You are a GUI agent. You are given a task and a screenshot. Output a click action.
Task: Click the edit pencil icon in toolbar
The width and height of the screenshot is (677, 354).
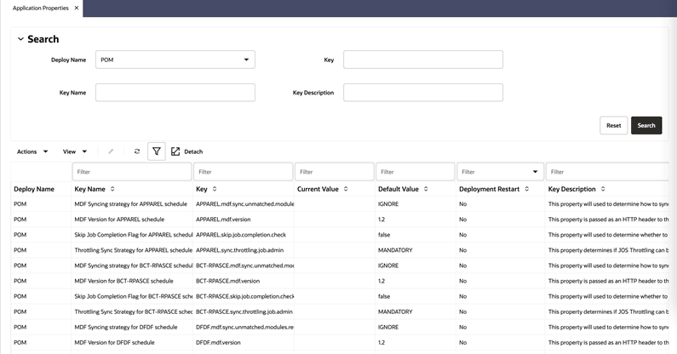coord(111,151)
